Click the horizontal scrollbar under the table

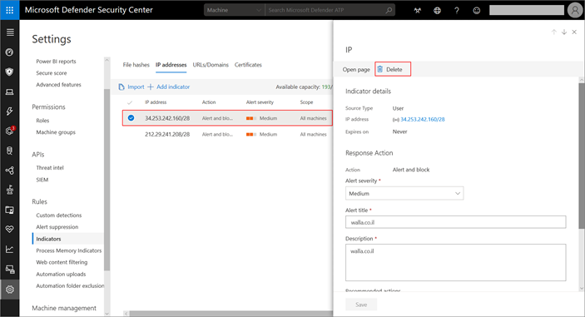[x=231, y=314]
